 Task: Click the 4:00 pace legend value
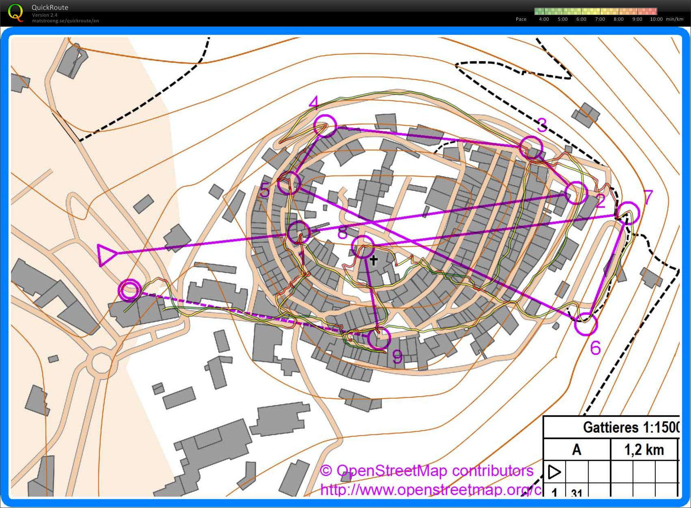(544, 19)
